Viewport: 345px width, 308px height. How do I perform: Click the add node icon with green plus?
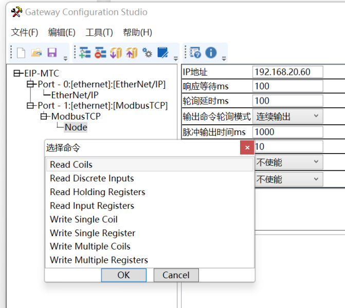[x=85, y=53]
